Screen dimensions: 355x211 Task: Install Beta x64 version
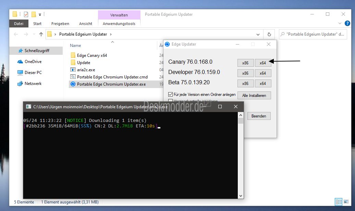[x=263, y=84]
